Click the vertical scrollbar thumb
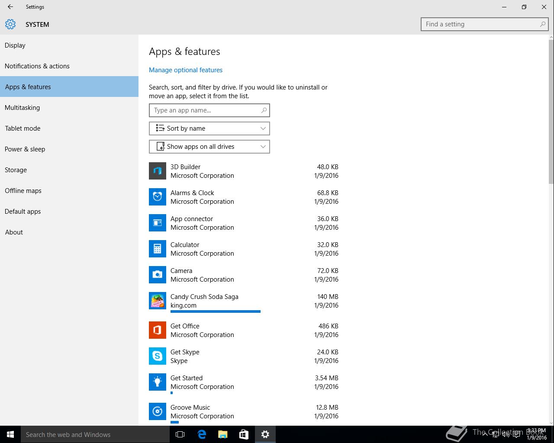The width and height of the screenshot is (554, 443). (x=551, y=112)
